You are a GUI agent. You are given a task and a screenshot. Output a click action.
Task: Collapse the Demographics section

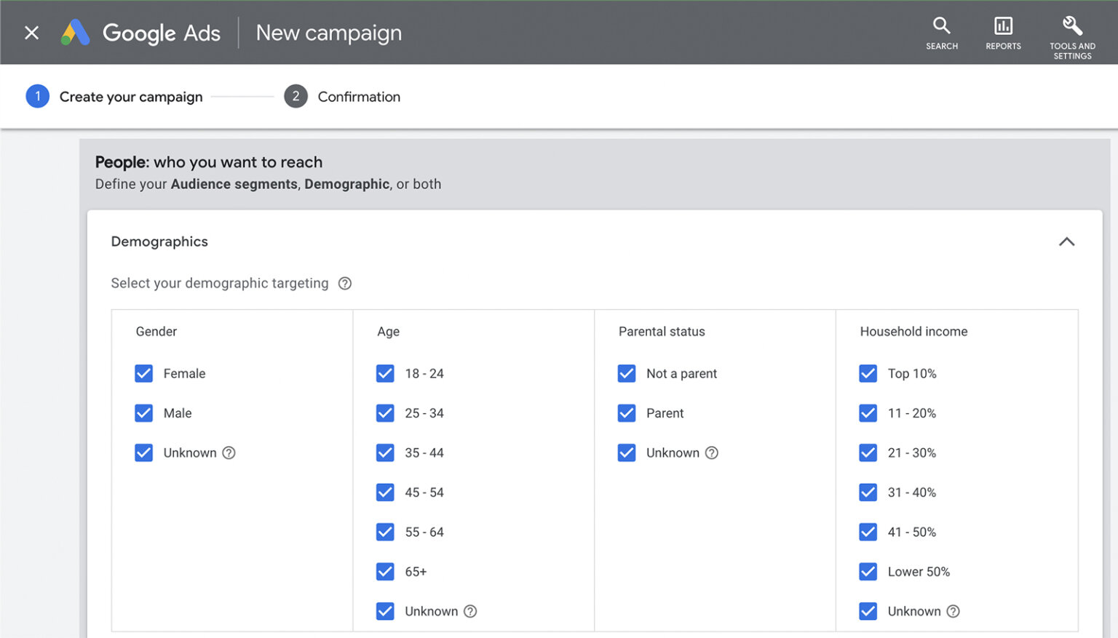pyautogui.click(x=1066, y=241)
